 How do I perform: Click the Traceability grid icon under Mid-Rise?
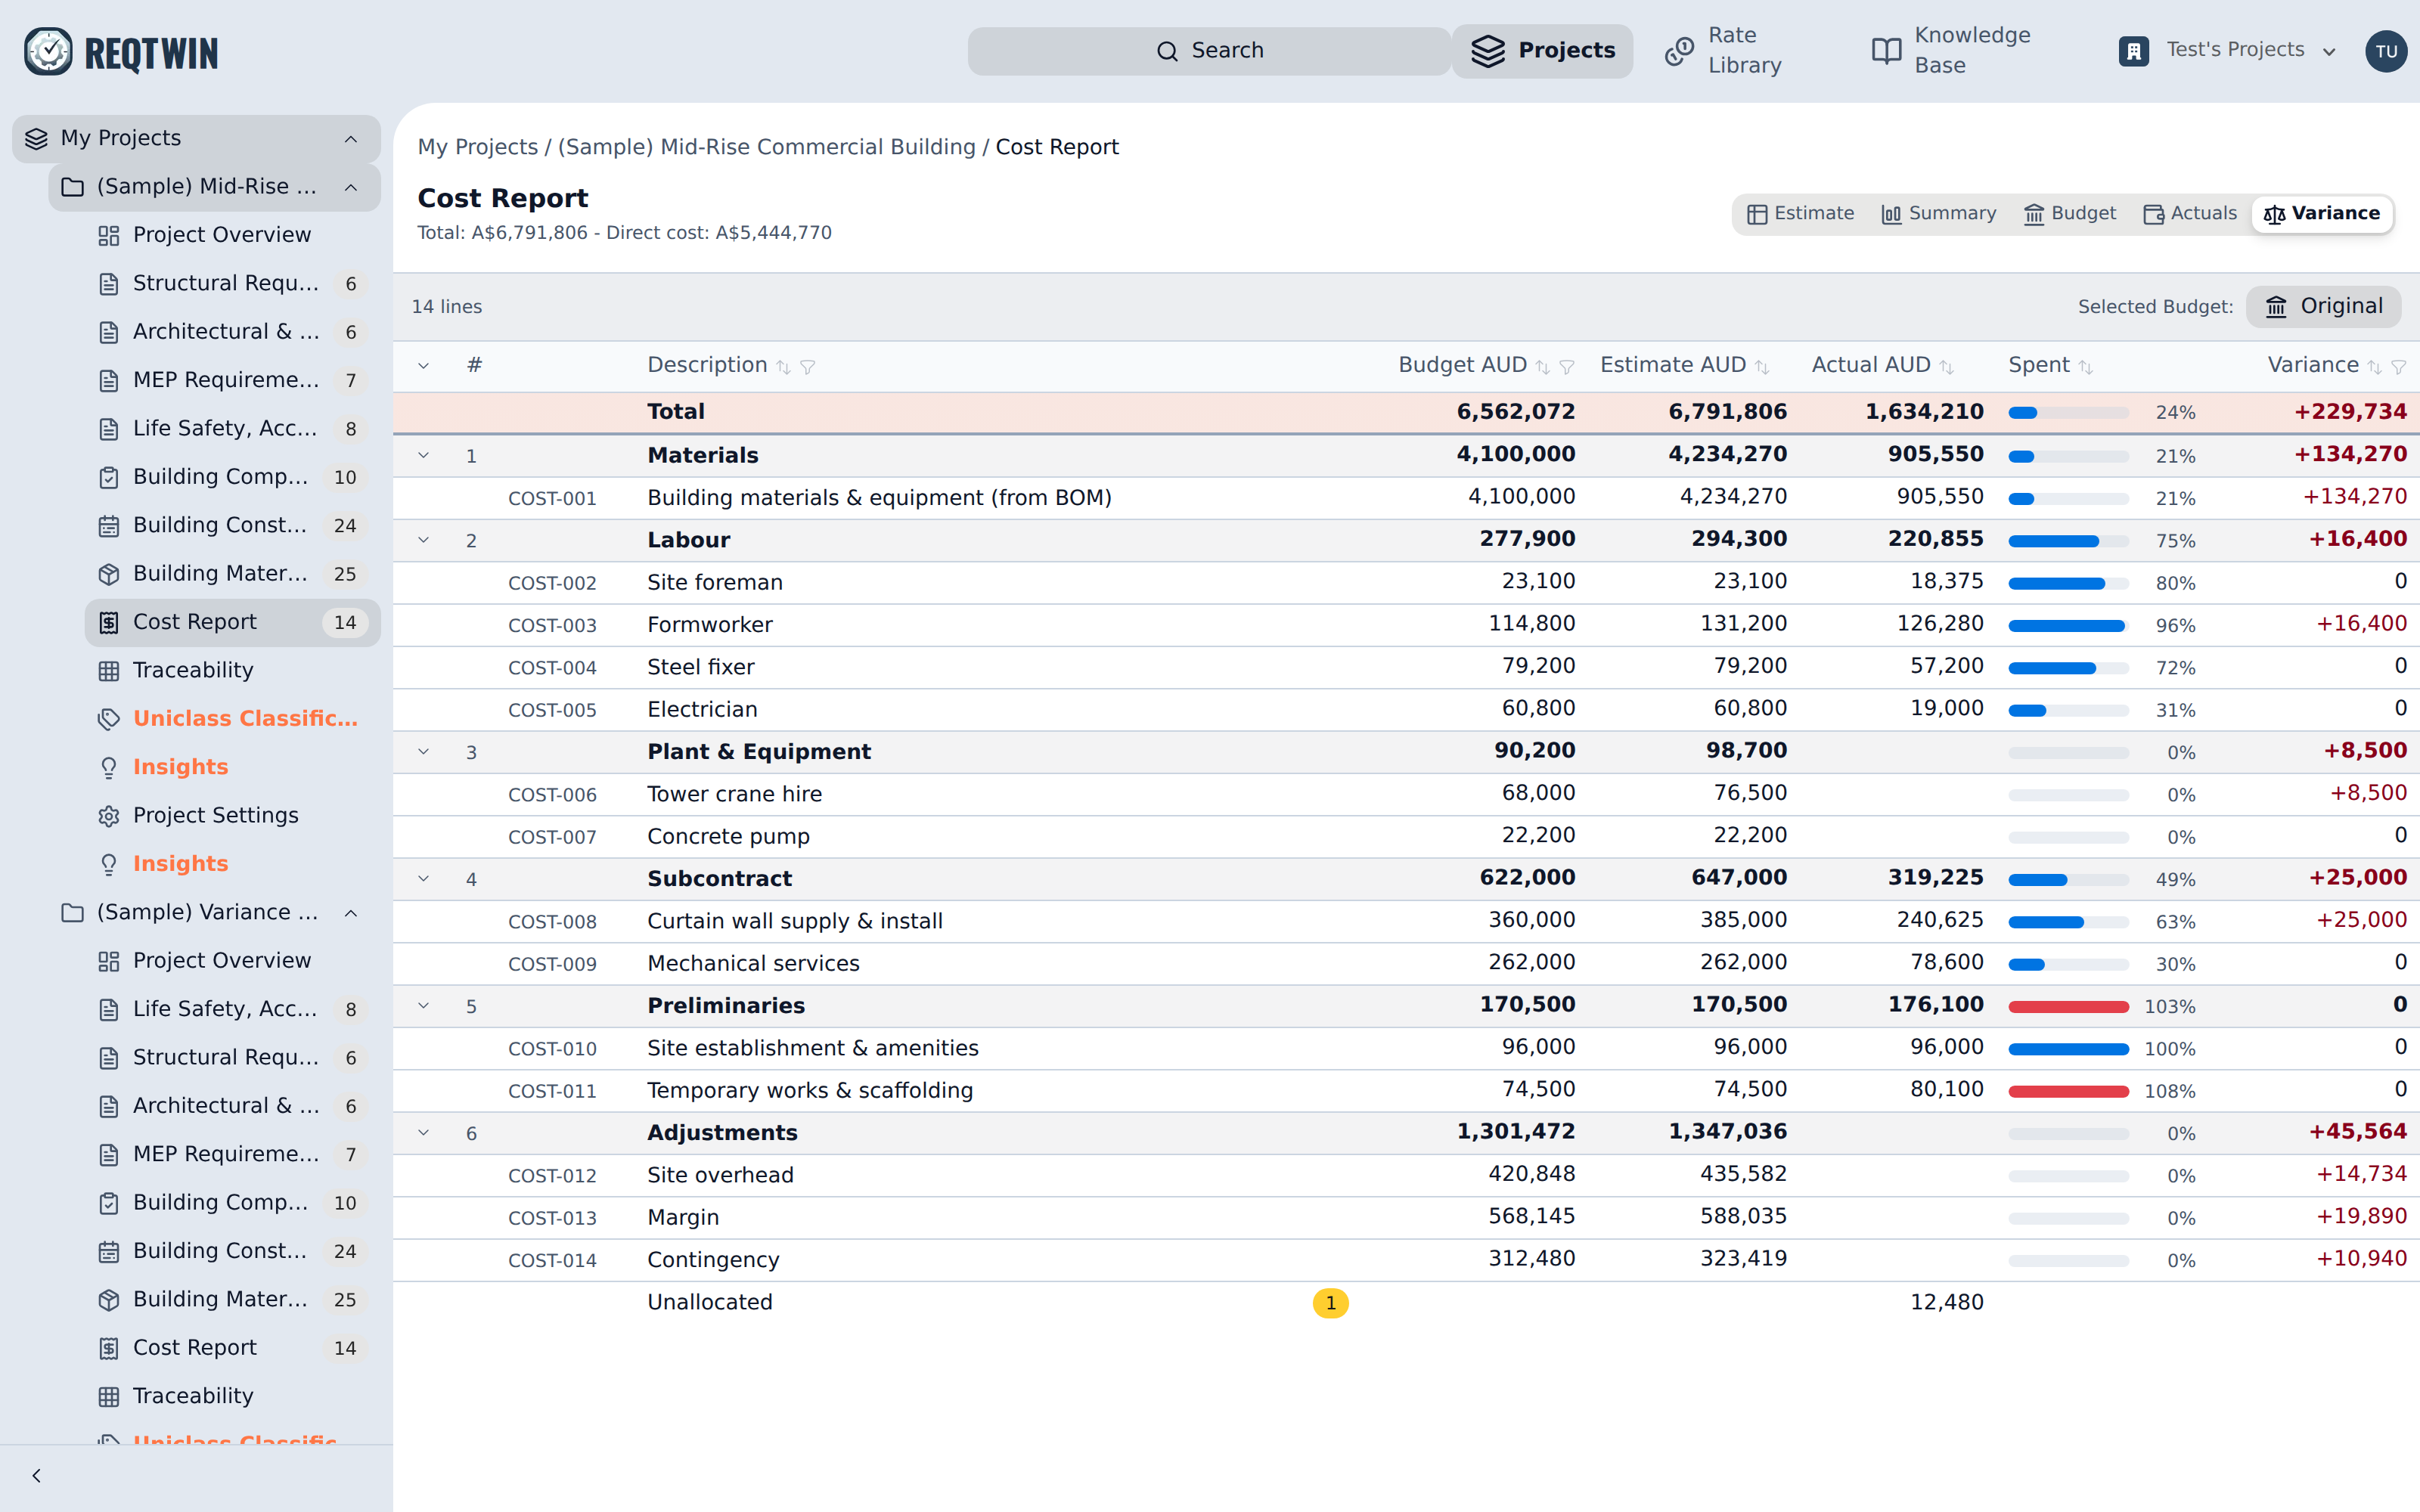pyautogui.click(x=109, y=671)
